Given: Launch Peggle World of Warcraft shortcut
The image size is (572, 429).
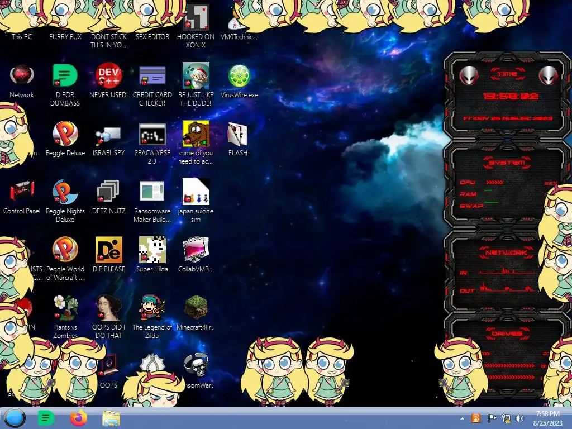Looking at the screenshot, I should pyautogui.click(x=65, y=250).
